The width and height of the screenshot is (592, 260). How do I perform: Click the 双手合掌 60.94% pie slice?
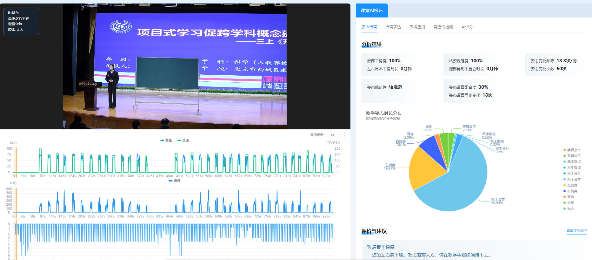(460, 184)
